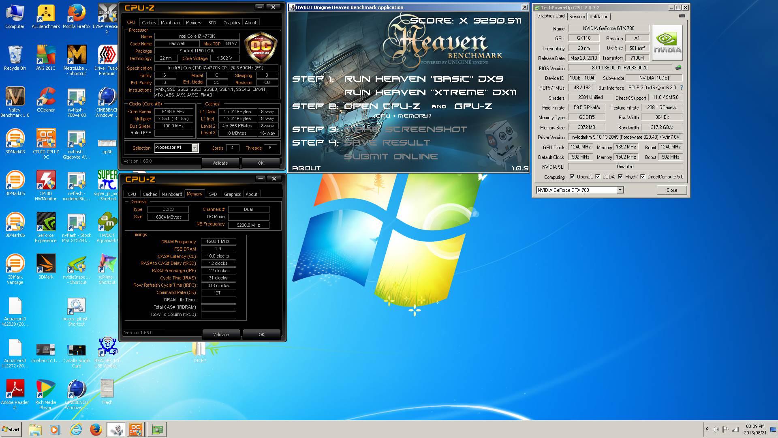Open Windows Explorer taskbar icon
The height and width of the screenshot is (438, 778).
[x=35, y=429]
